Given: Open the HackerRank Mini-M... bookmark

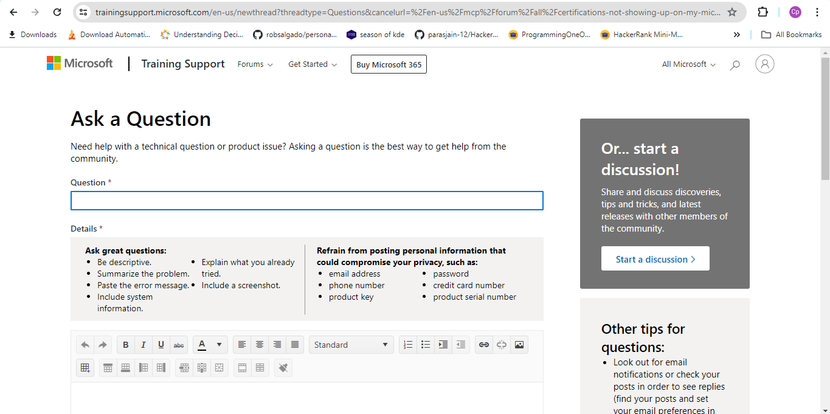Looking at the screenshot, I should click(x=641, y=35).
